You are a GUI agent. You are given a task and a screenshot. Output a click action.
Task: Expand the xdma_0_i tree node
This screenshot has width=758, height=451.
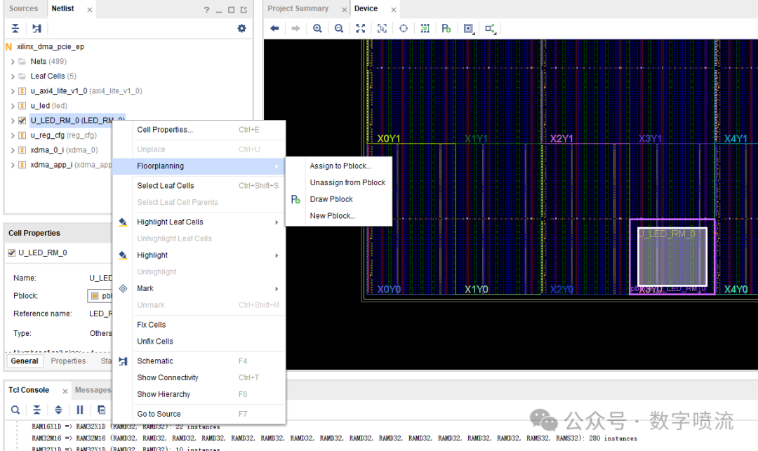coord(13,150)
